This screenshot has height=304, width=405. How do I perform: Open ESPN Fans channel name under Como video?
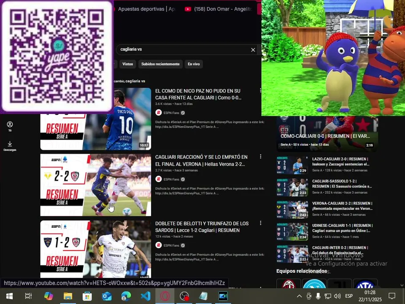pos(172,113)
